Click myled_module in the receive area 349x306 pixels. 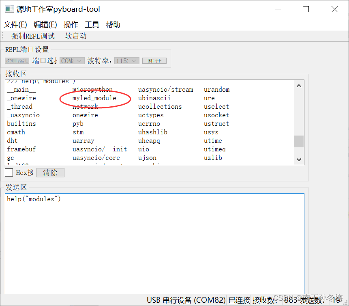pos(94,98)
